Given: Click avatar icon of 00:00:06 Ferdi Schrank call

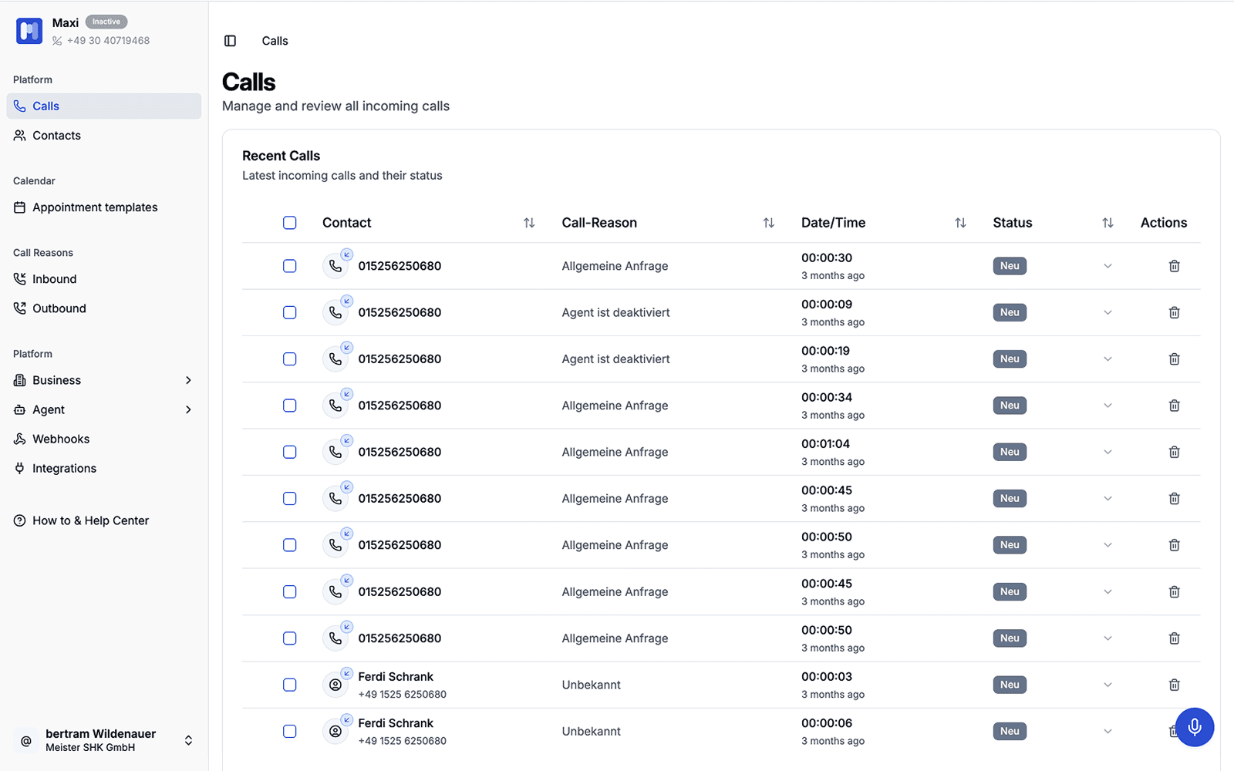Looking at the screenshot, I should [x=335, y=731].
